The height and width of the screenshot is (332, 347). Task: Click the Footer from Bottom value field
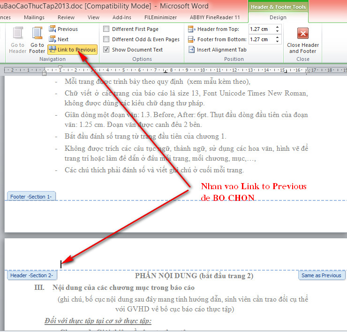coord(262,39)
